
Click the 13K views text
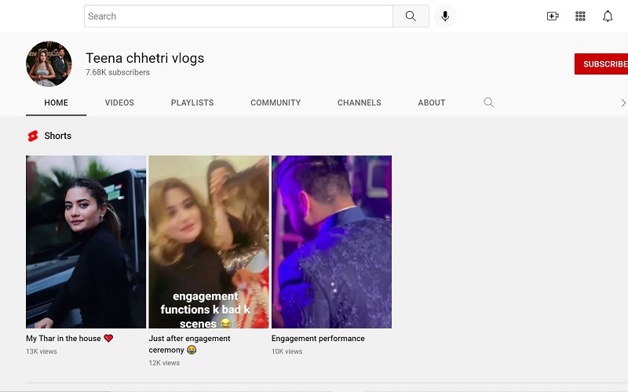coord(42,351)
